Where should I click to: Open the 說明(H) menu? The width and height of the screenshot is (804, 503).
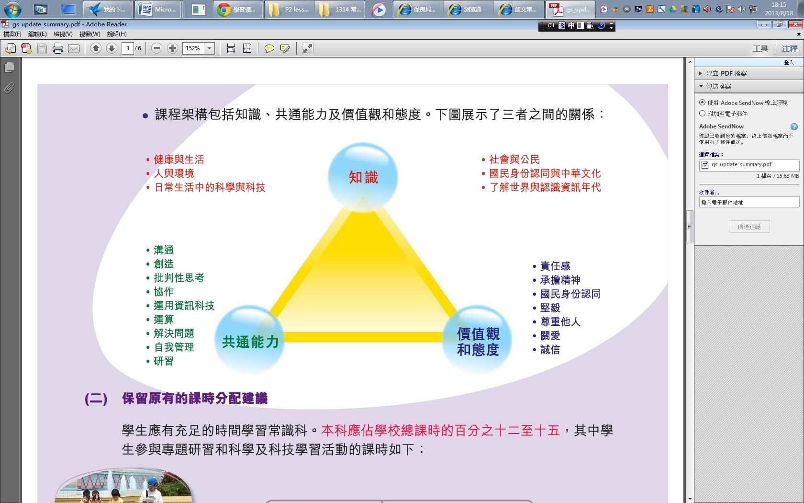pyautogui.click(x=117, y=34)
